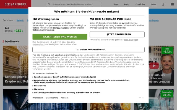Viewport: 177px width, 110px height.
Task: Follow the Hier einloggen link
Action: coord(131,40)
